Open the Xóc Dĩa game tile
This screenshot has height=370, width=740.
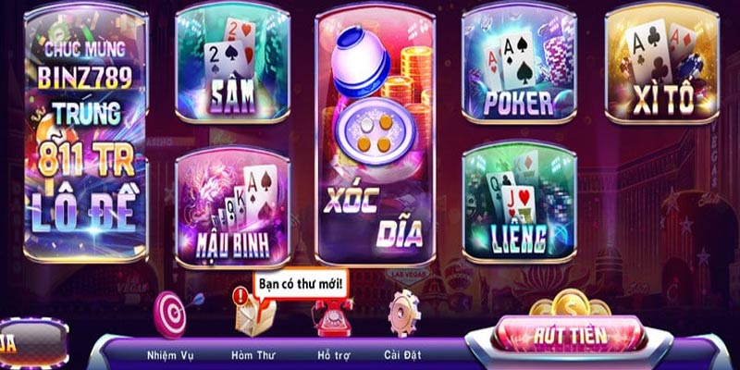(376, 135)
